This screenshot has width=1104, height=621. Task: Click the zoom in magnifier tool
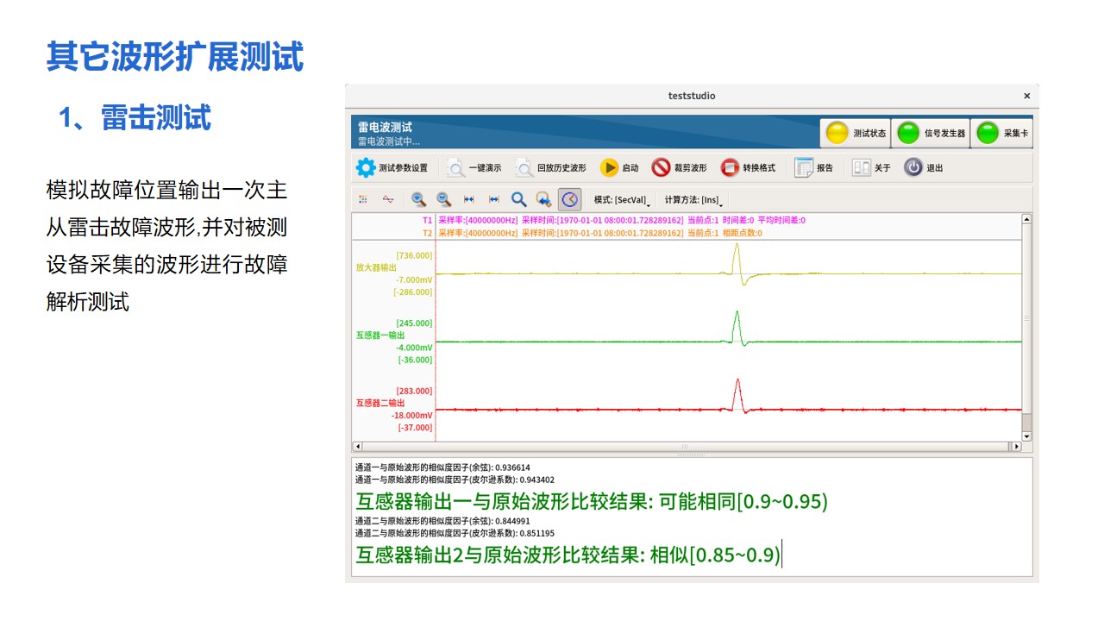coord(418,199)
